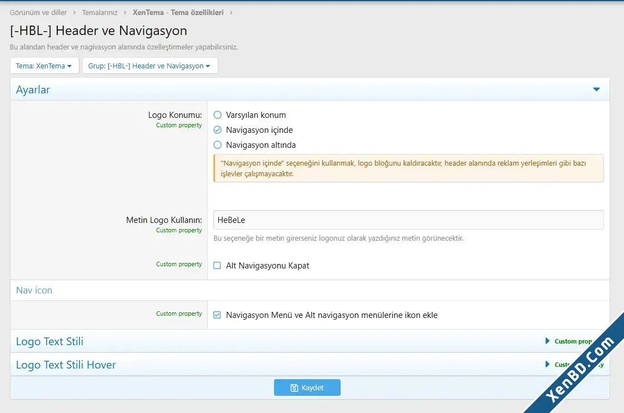Go to Görünüm ve diller breadcrumb
Image resolution: width=624 pixels, height=413 pixels.
[38, 12]
